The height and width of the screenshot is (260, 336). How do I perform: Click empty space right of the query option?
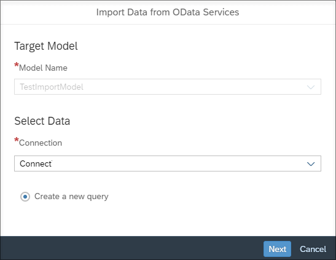pyautogui.click(x=214, y=197)
